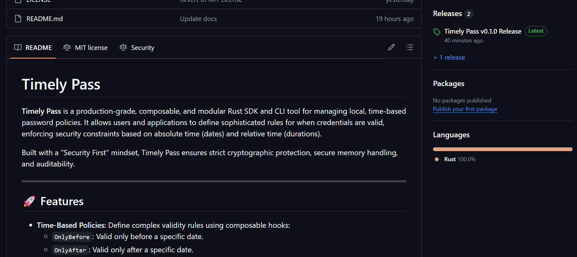This screenshot has height=257, width=577.
Task: Select the README tab
Action: point(38,48)
